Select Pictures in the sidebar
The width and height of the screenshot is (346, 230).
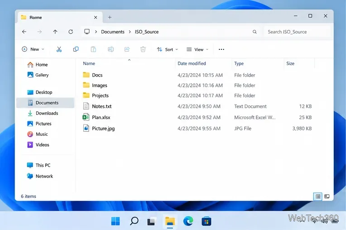click(x=39, y=124)
